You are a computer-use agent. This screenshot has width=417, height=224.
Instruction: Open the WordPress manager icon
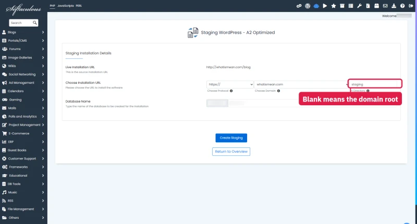(308, 6)
